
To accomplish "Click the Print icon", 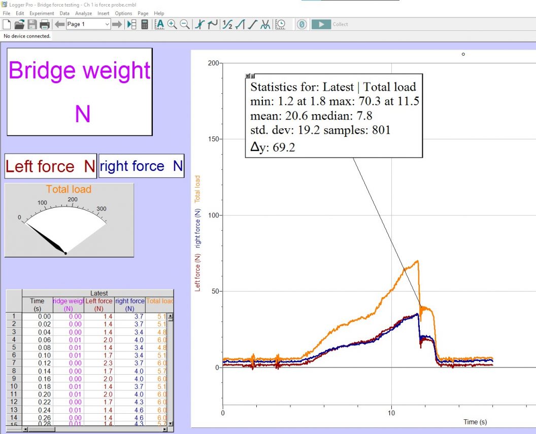I will [x=44, y=24].
